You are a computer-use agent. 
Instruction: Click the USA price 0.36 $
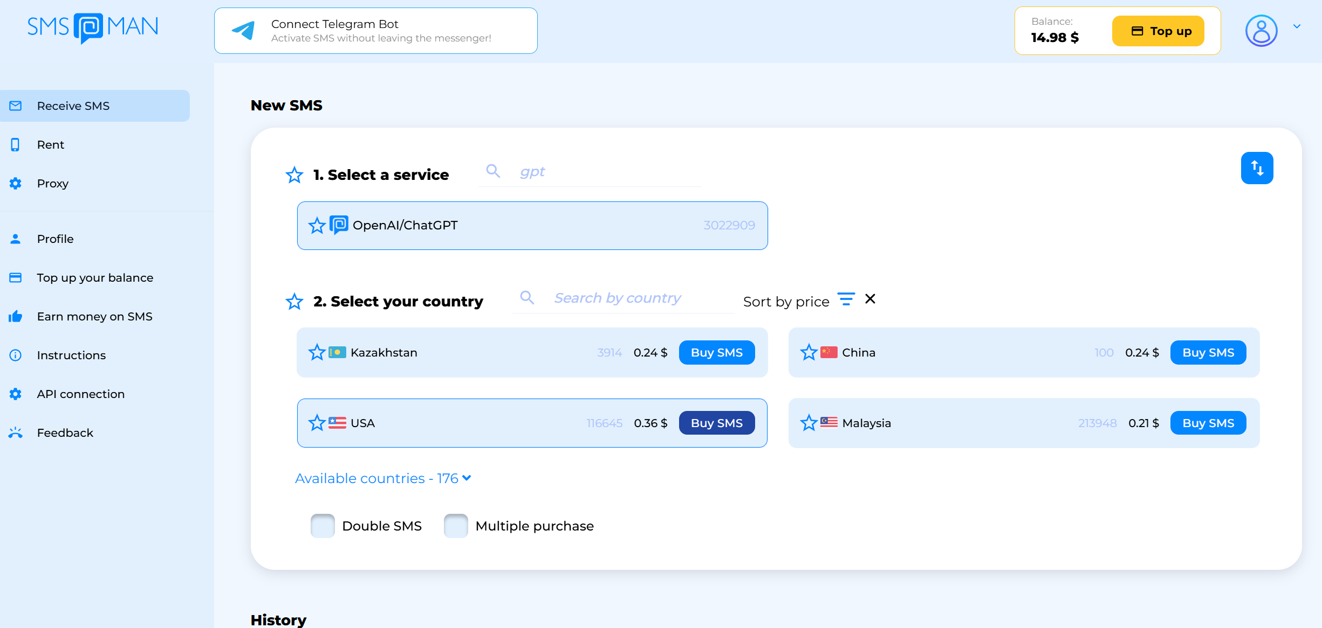tap(650, 423)
